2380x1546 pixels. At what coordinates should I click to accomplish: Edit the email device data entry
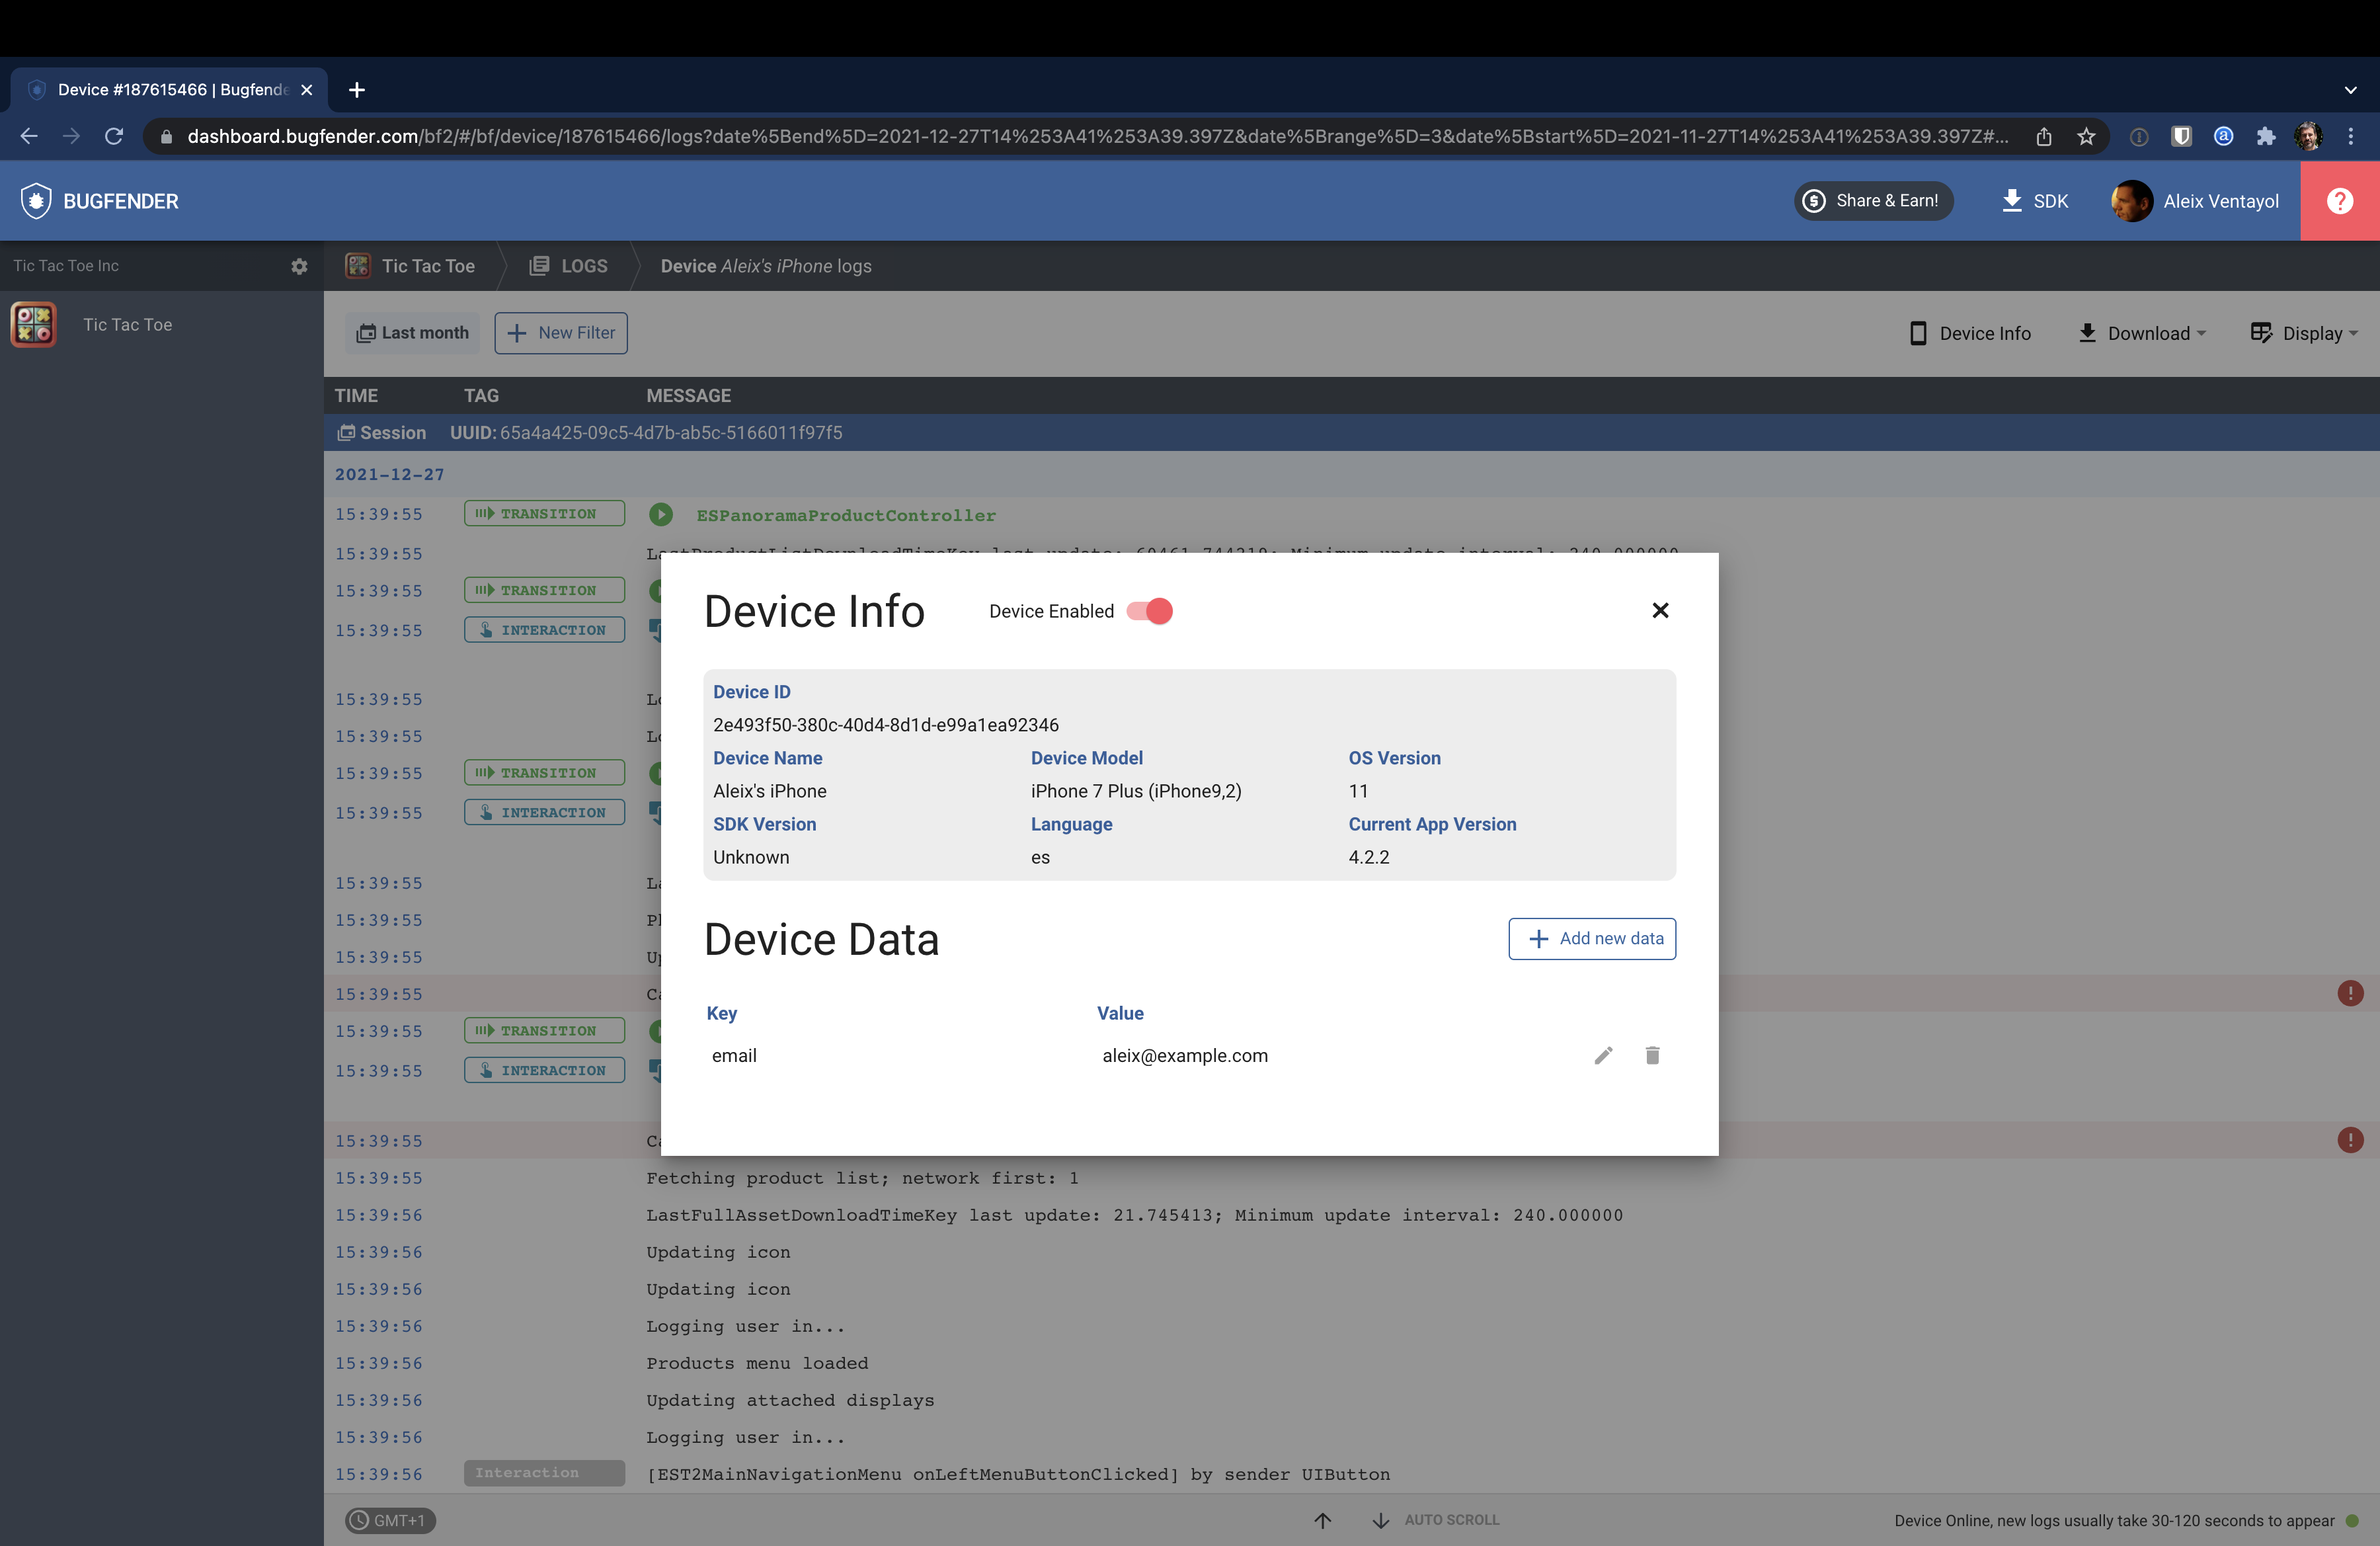pos(1603,1055)
